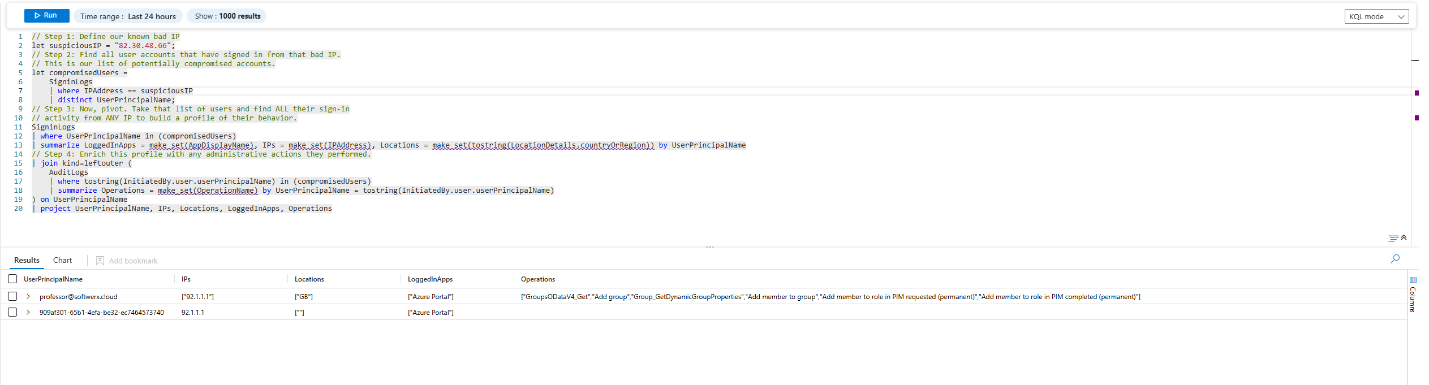Check the professor@softwerx.cloud row checkbox
The height and width of the screenshot is (385, 1429).
tap(12, 296)
